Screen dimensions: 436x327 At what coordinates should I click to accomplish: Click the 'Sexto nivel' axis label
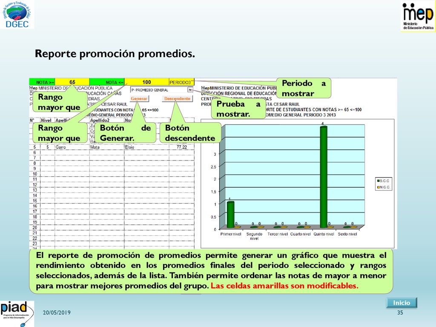347,234
